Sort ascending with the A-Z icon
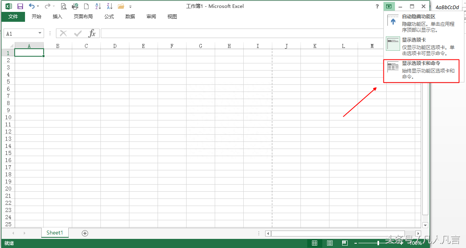The height and width of the screenshot is (248, 466). [98, 6]
